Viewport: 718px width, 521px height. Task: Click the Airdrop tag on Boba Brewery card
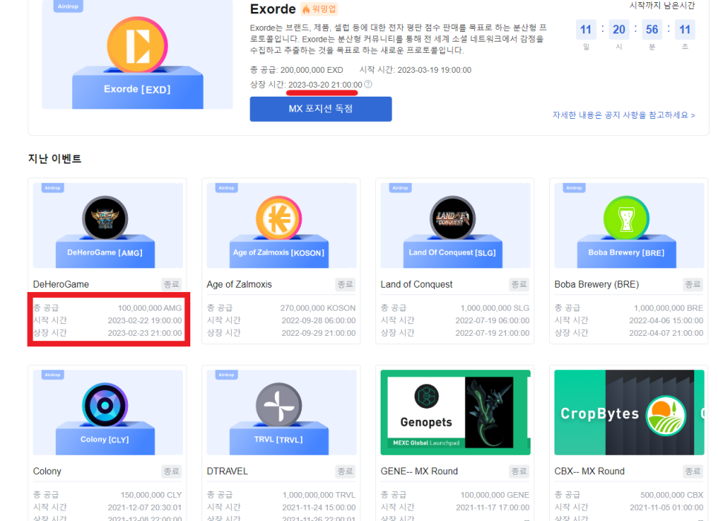click(x=574, y=188)
